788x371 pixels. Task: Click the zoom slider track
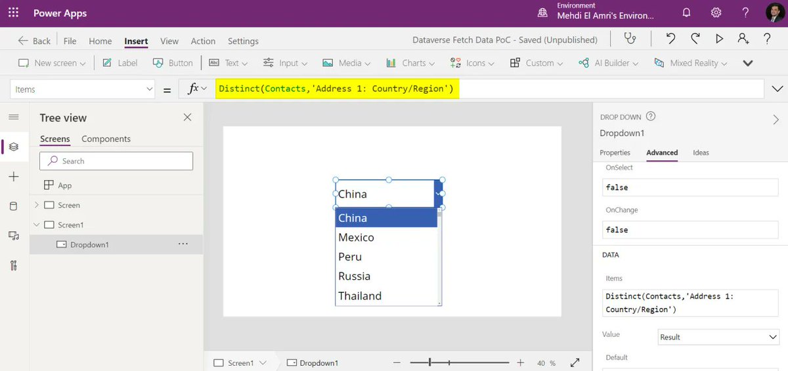point(460,362)
